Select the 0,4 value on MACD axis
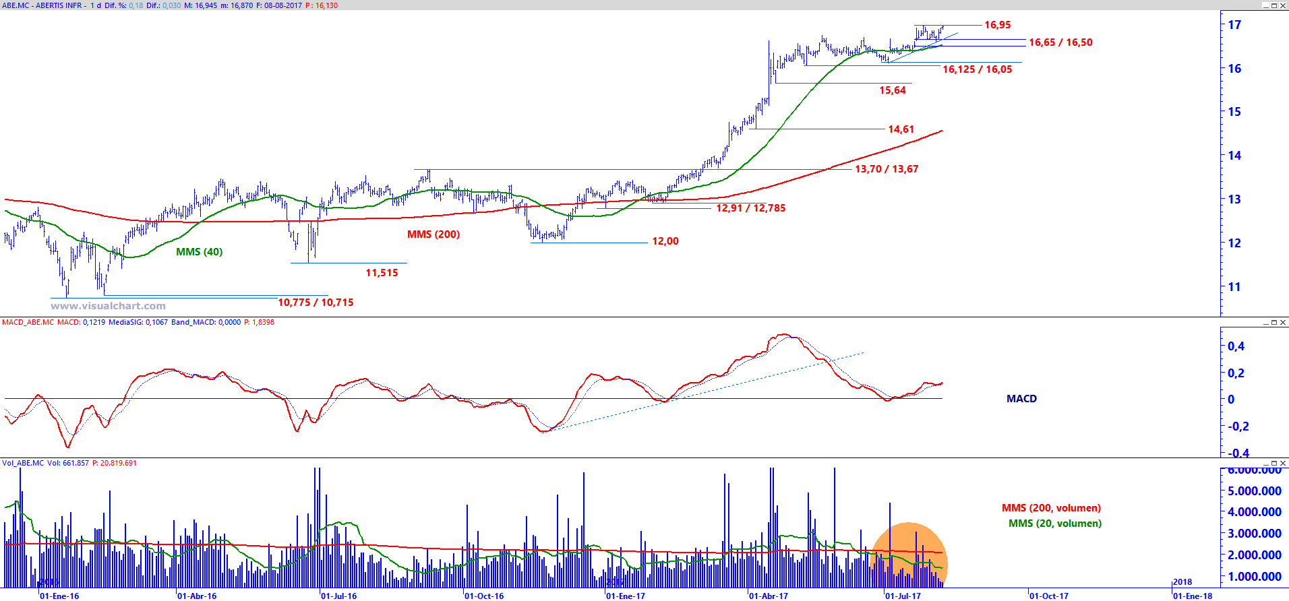This screenshot has width=1289, height=601. 1236,346
